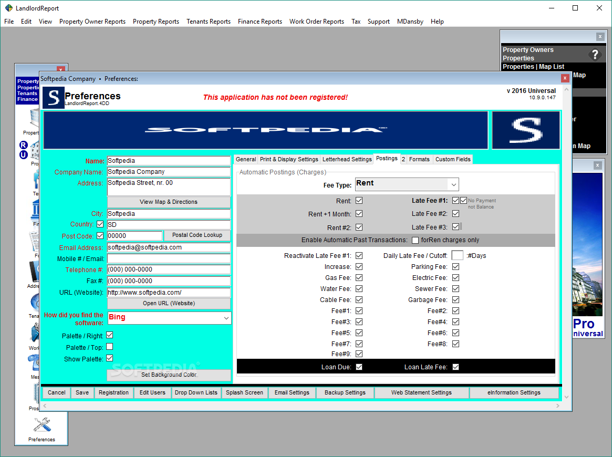Open the How did you find dropdown
Image resolution: width=612 pixels, height=457 pixels.
tap(169, 318)
